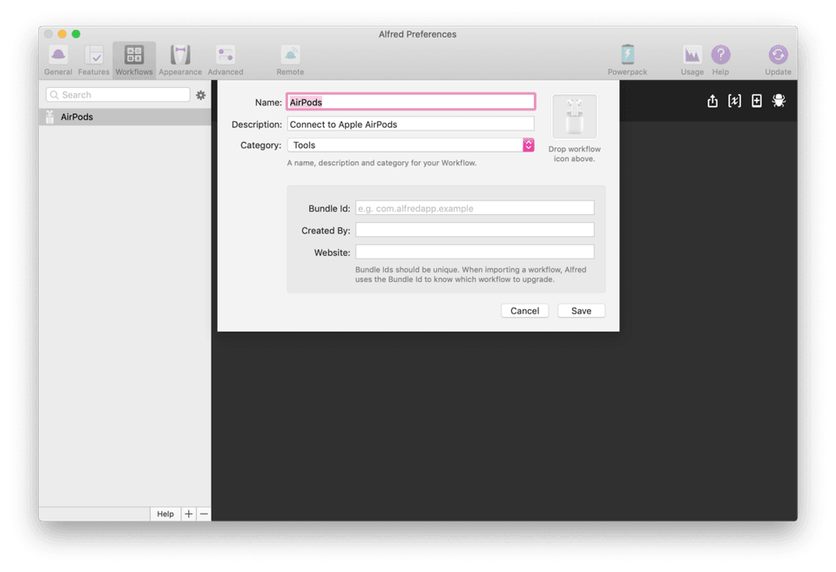
Task: Click the workflow share/export icon
Action: (x=712, y=101)
